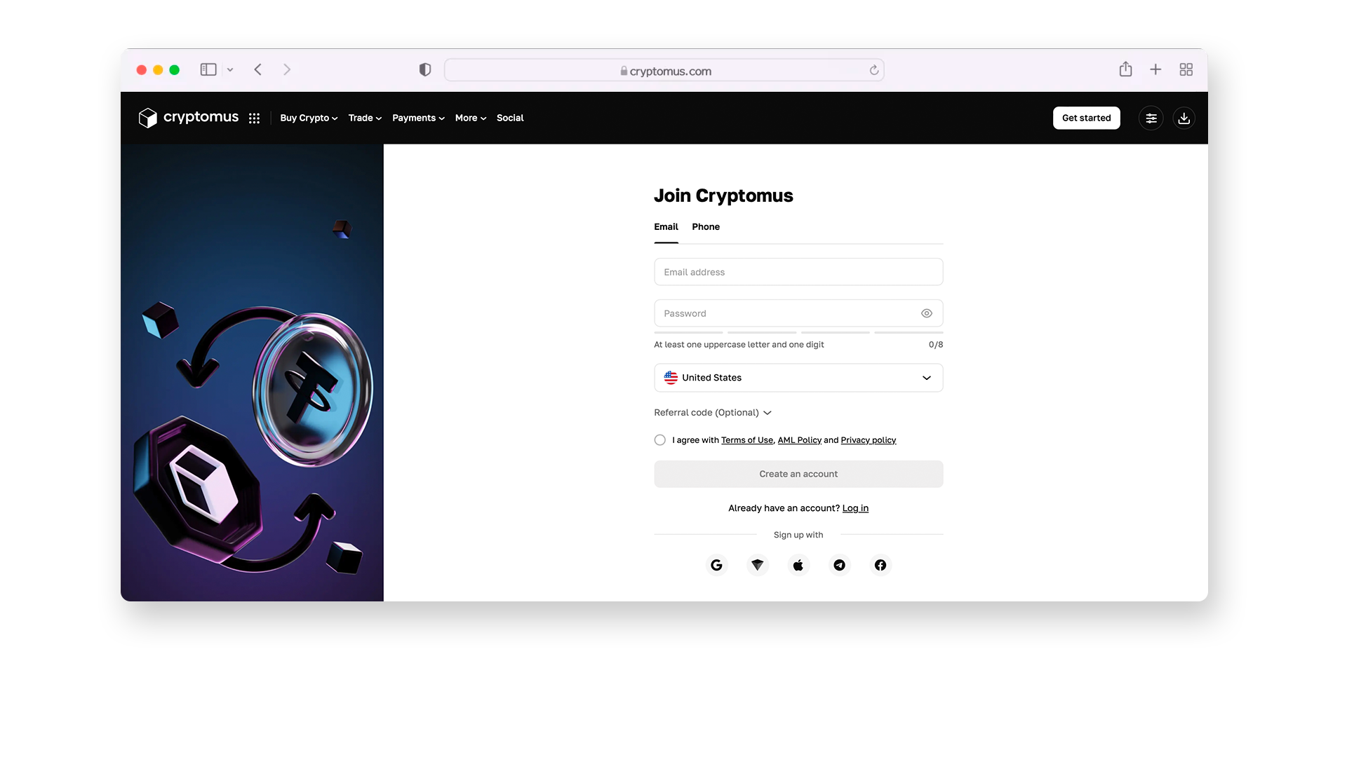
Task: Follow the Log in link
Action: pos(855,508)
